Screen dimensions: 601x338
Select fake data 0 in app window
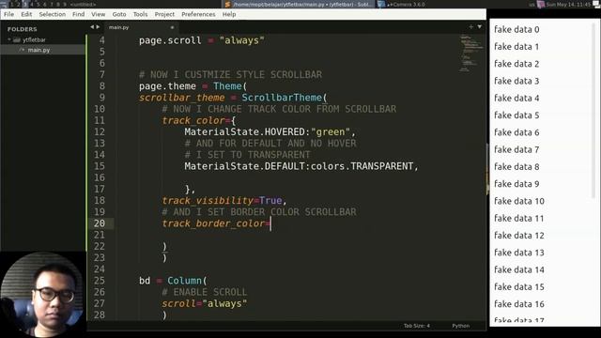point(516,29)
